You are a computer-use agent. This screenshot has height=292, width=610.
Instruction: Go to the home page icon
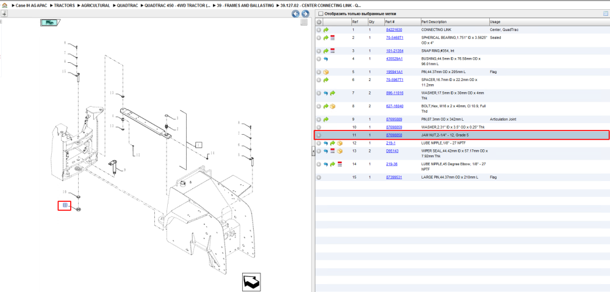[x=5, y=6]
